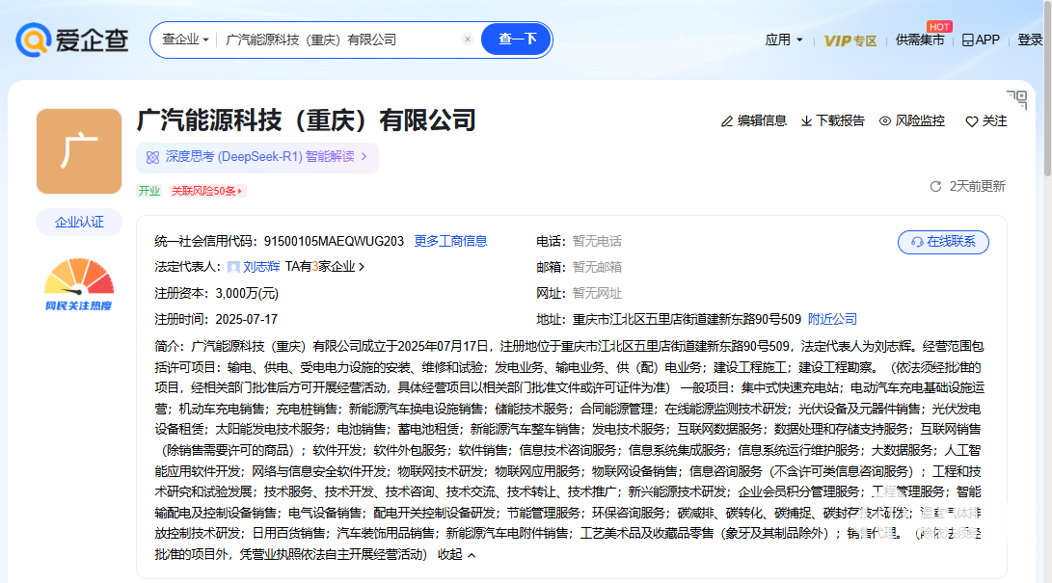The image size is (1052, 583).
Task: Open 更多工商信息 link
Action: pyautogui.click(x=450, y=241)
